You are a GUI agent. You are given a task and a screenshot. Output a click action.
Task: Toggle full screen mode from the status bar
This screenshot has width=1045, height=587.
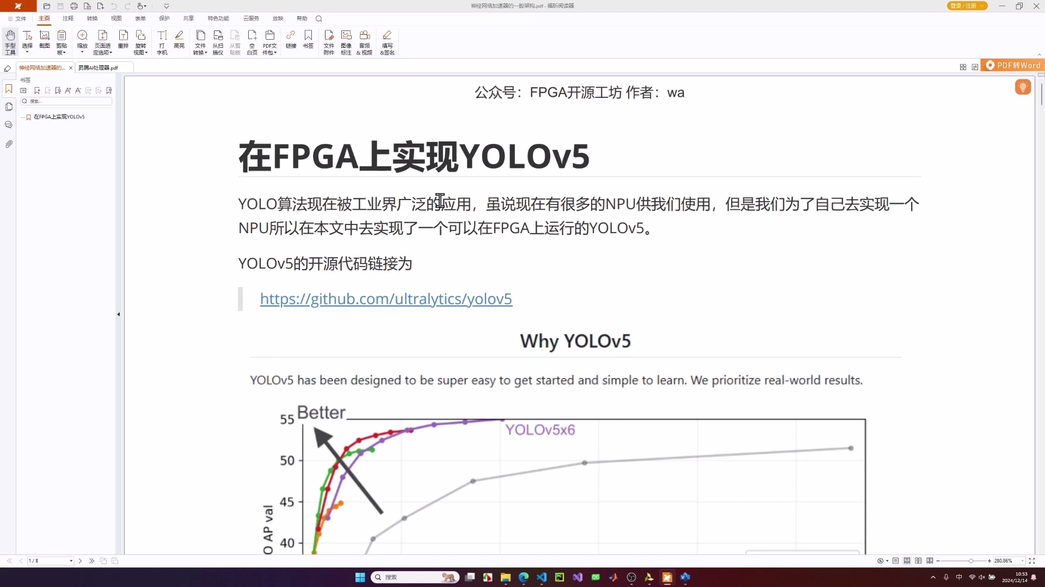1032,560
